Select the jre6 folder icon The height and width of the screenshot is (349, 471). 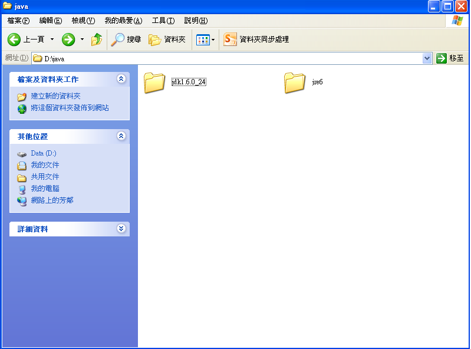(x=295, y=83)
